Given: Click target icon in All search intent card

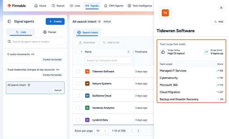Looking at the screenshot, I should tap(29, 85).
